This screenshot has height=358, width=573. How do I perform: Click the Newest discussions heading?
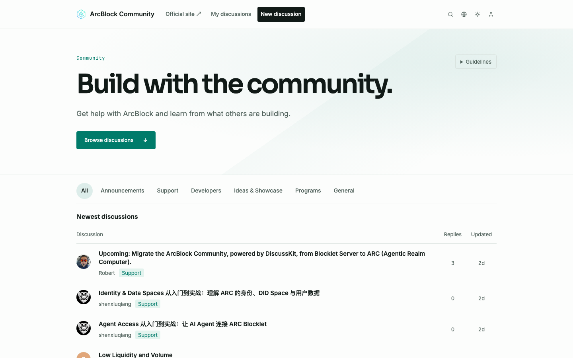(x=107, y=216)
